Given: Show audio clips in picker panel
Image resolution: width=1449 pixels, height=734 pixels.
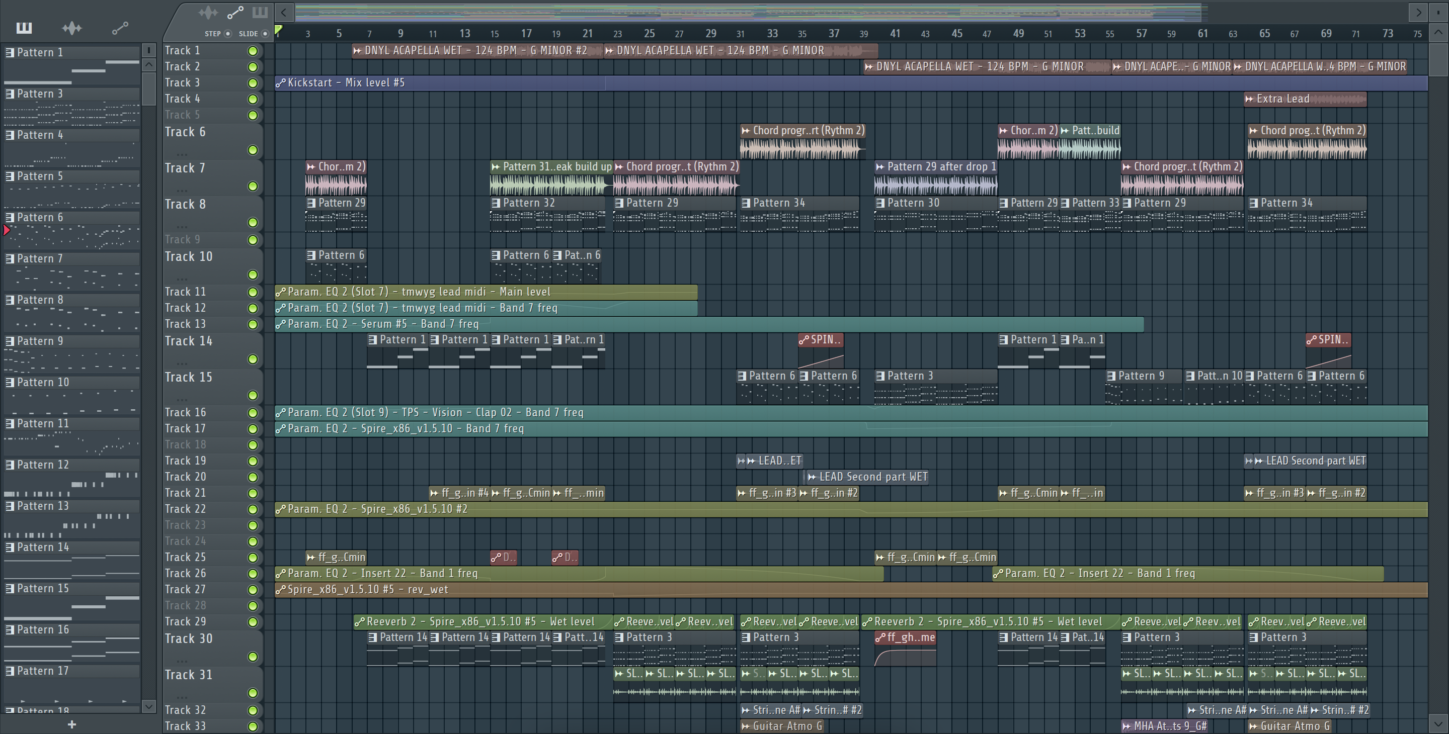Looking at the screenshot, I should pyautogui.click(x=71, y=28).
